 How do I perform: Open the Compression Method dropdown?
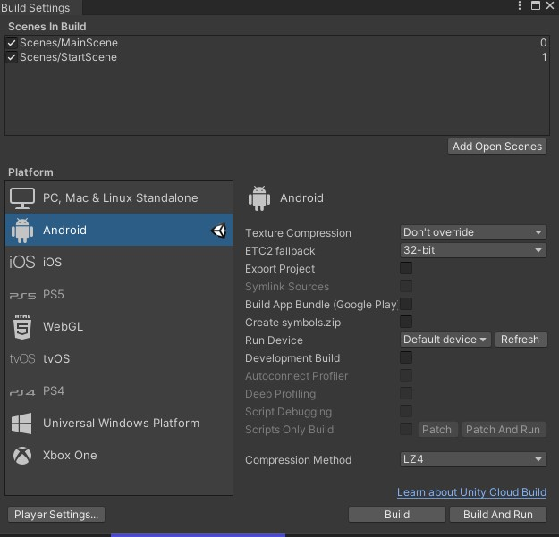pos(473,459)
